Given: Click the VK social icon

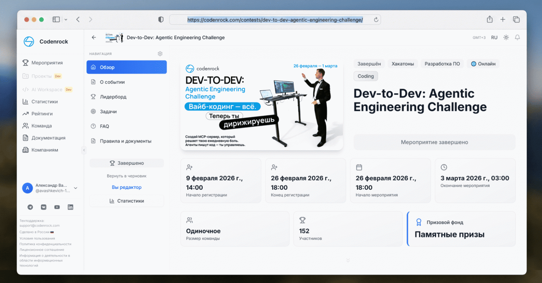Looking at the screenshot, I should click(x=43, y=207).
